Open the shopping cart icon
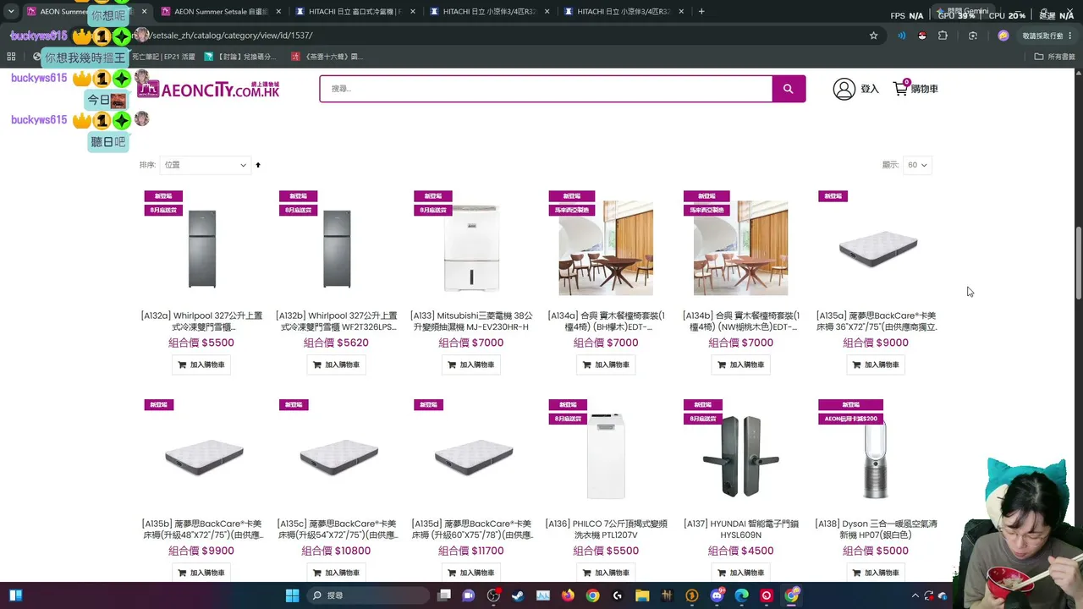 click(901, 88)
